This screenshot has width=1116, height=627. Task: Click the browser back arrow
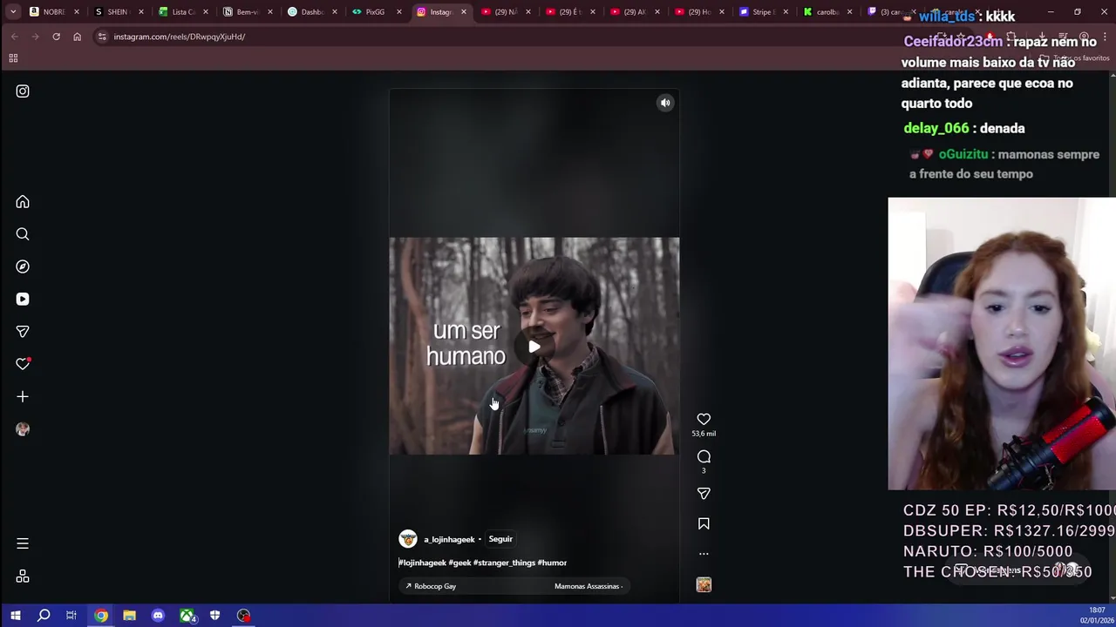click(x=15, y=37)
